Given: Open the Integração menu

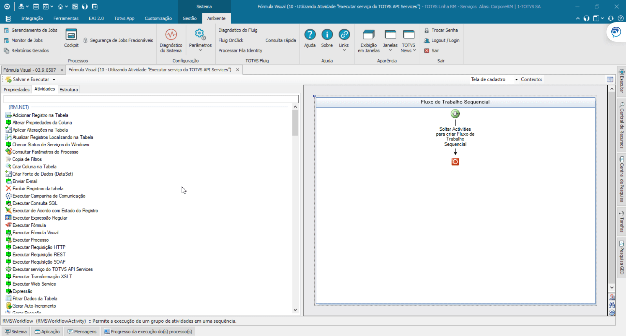Looking at the screenshot, I should 32,18.
